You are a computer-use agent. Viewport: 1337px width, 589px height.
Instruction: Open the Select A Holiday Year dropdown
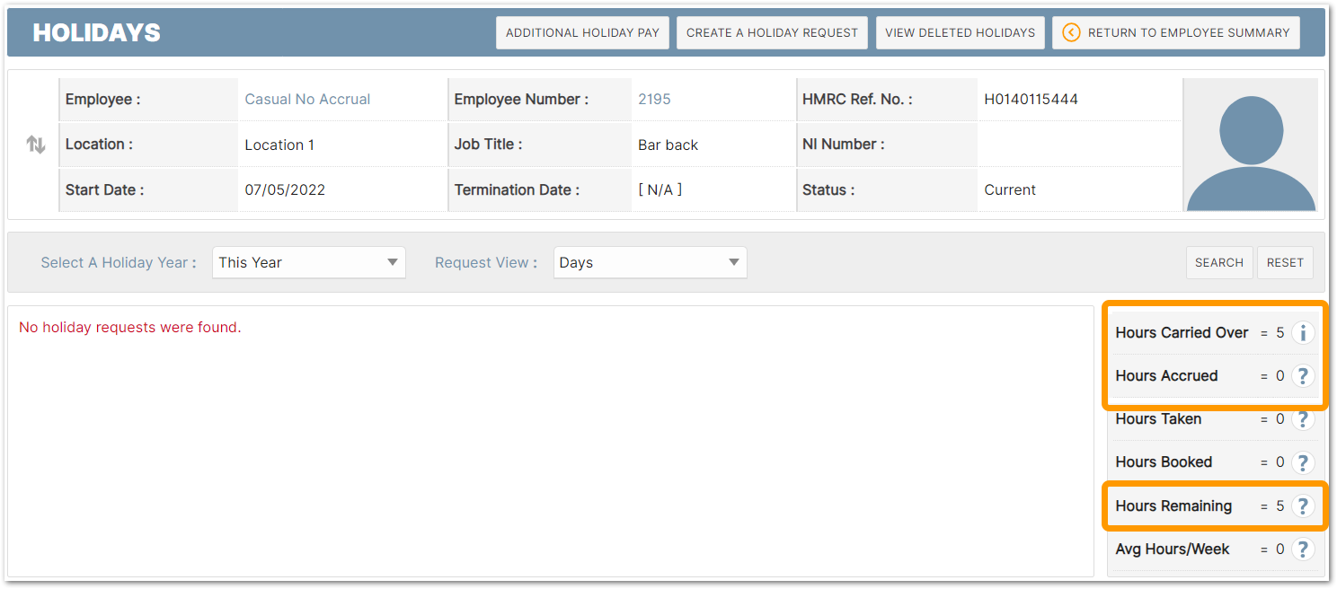pyautogui.click(x=308, y=263)
